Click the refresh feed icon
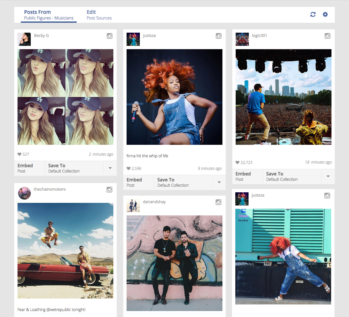 (313, 15)
